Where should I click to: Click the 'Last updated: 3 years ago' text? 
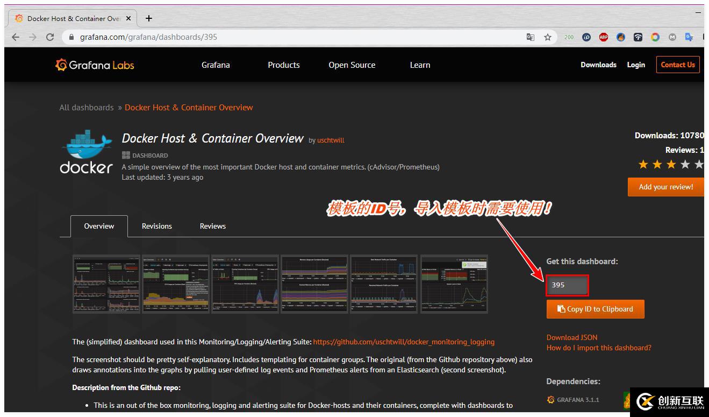point(162,177)
